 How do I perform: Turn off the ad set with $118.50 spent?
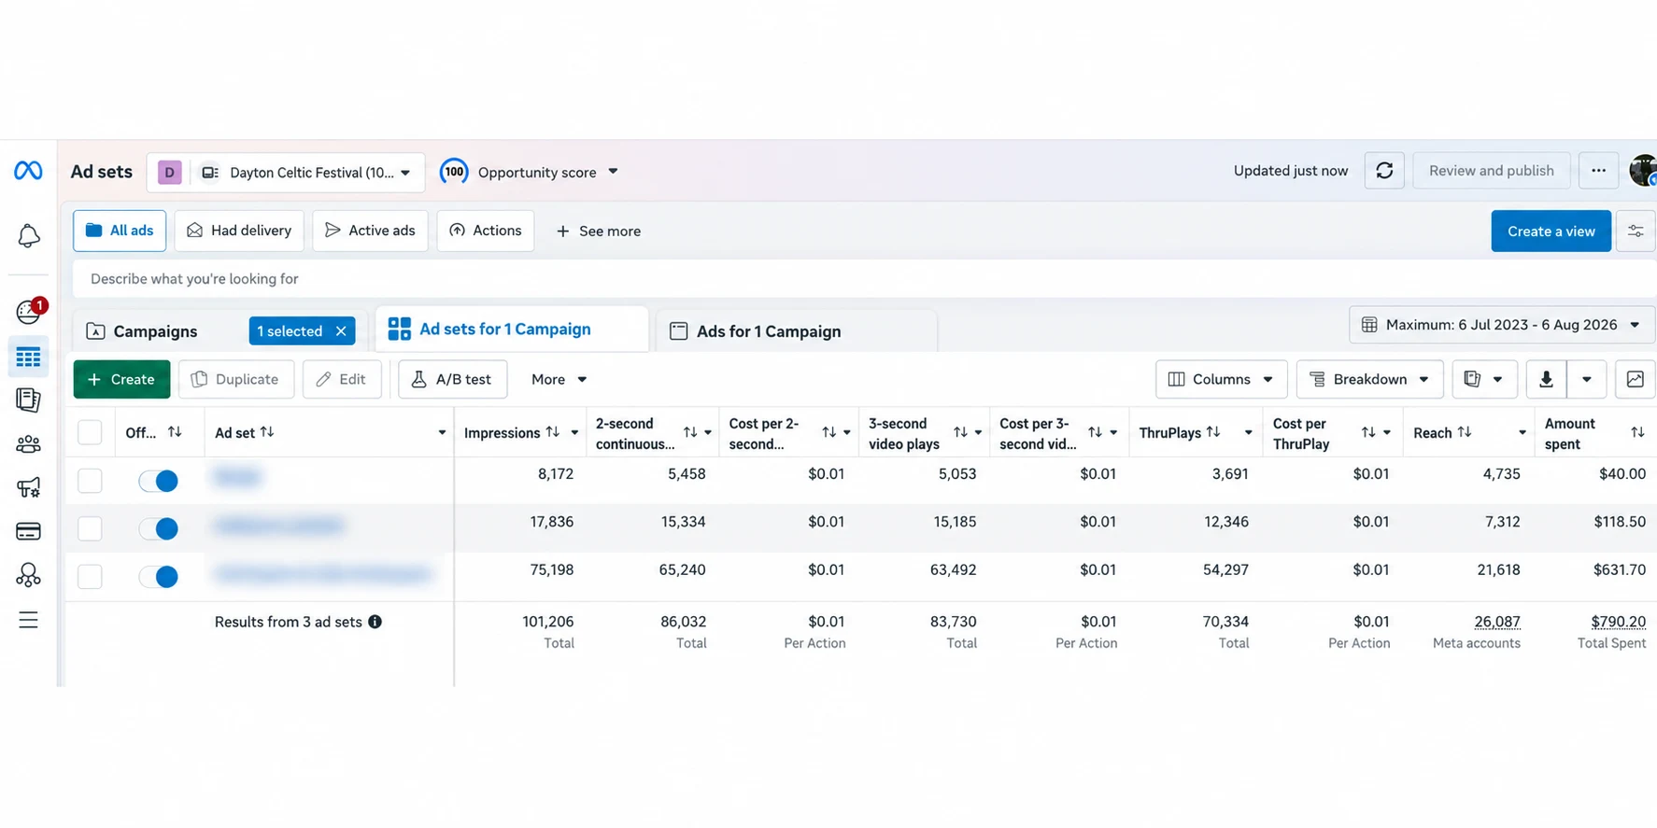click(x=158, y=528)
